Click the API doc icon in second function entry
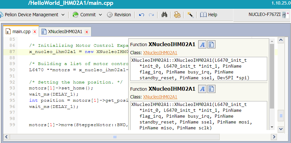 coord(202,89)
